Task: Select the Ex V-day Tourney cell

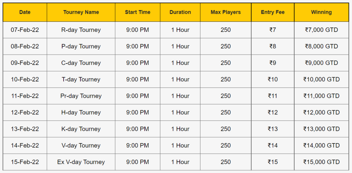Action: pyautogui.click(x=81, y=162)
